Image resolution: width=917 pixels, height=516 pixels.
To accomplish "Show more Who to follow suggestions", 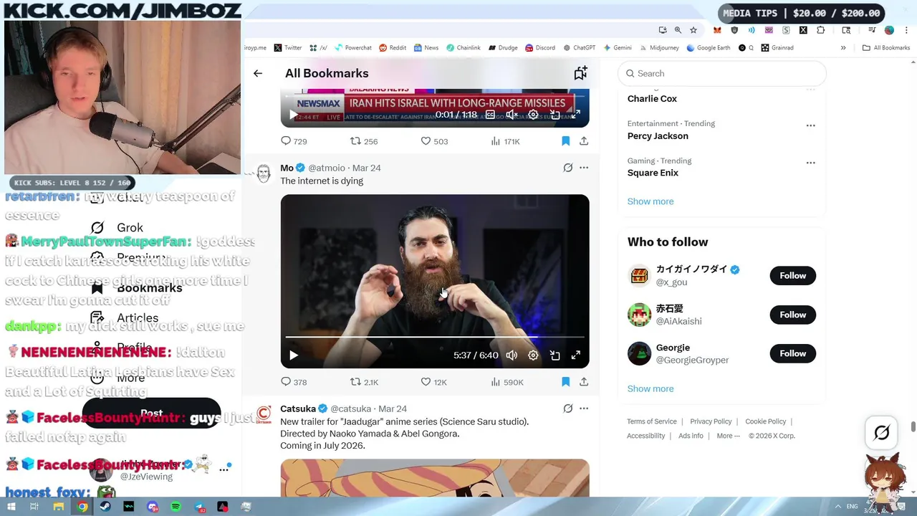I will (x=650, y=388).
